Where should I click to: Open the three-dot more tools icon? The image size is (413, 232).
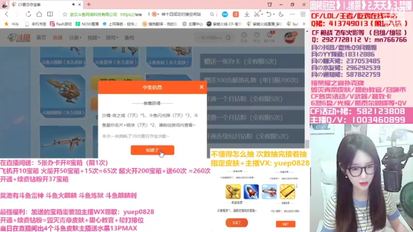pos(292,14)
